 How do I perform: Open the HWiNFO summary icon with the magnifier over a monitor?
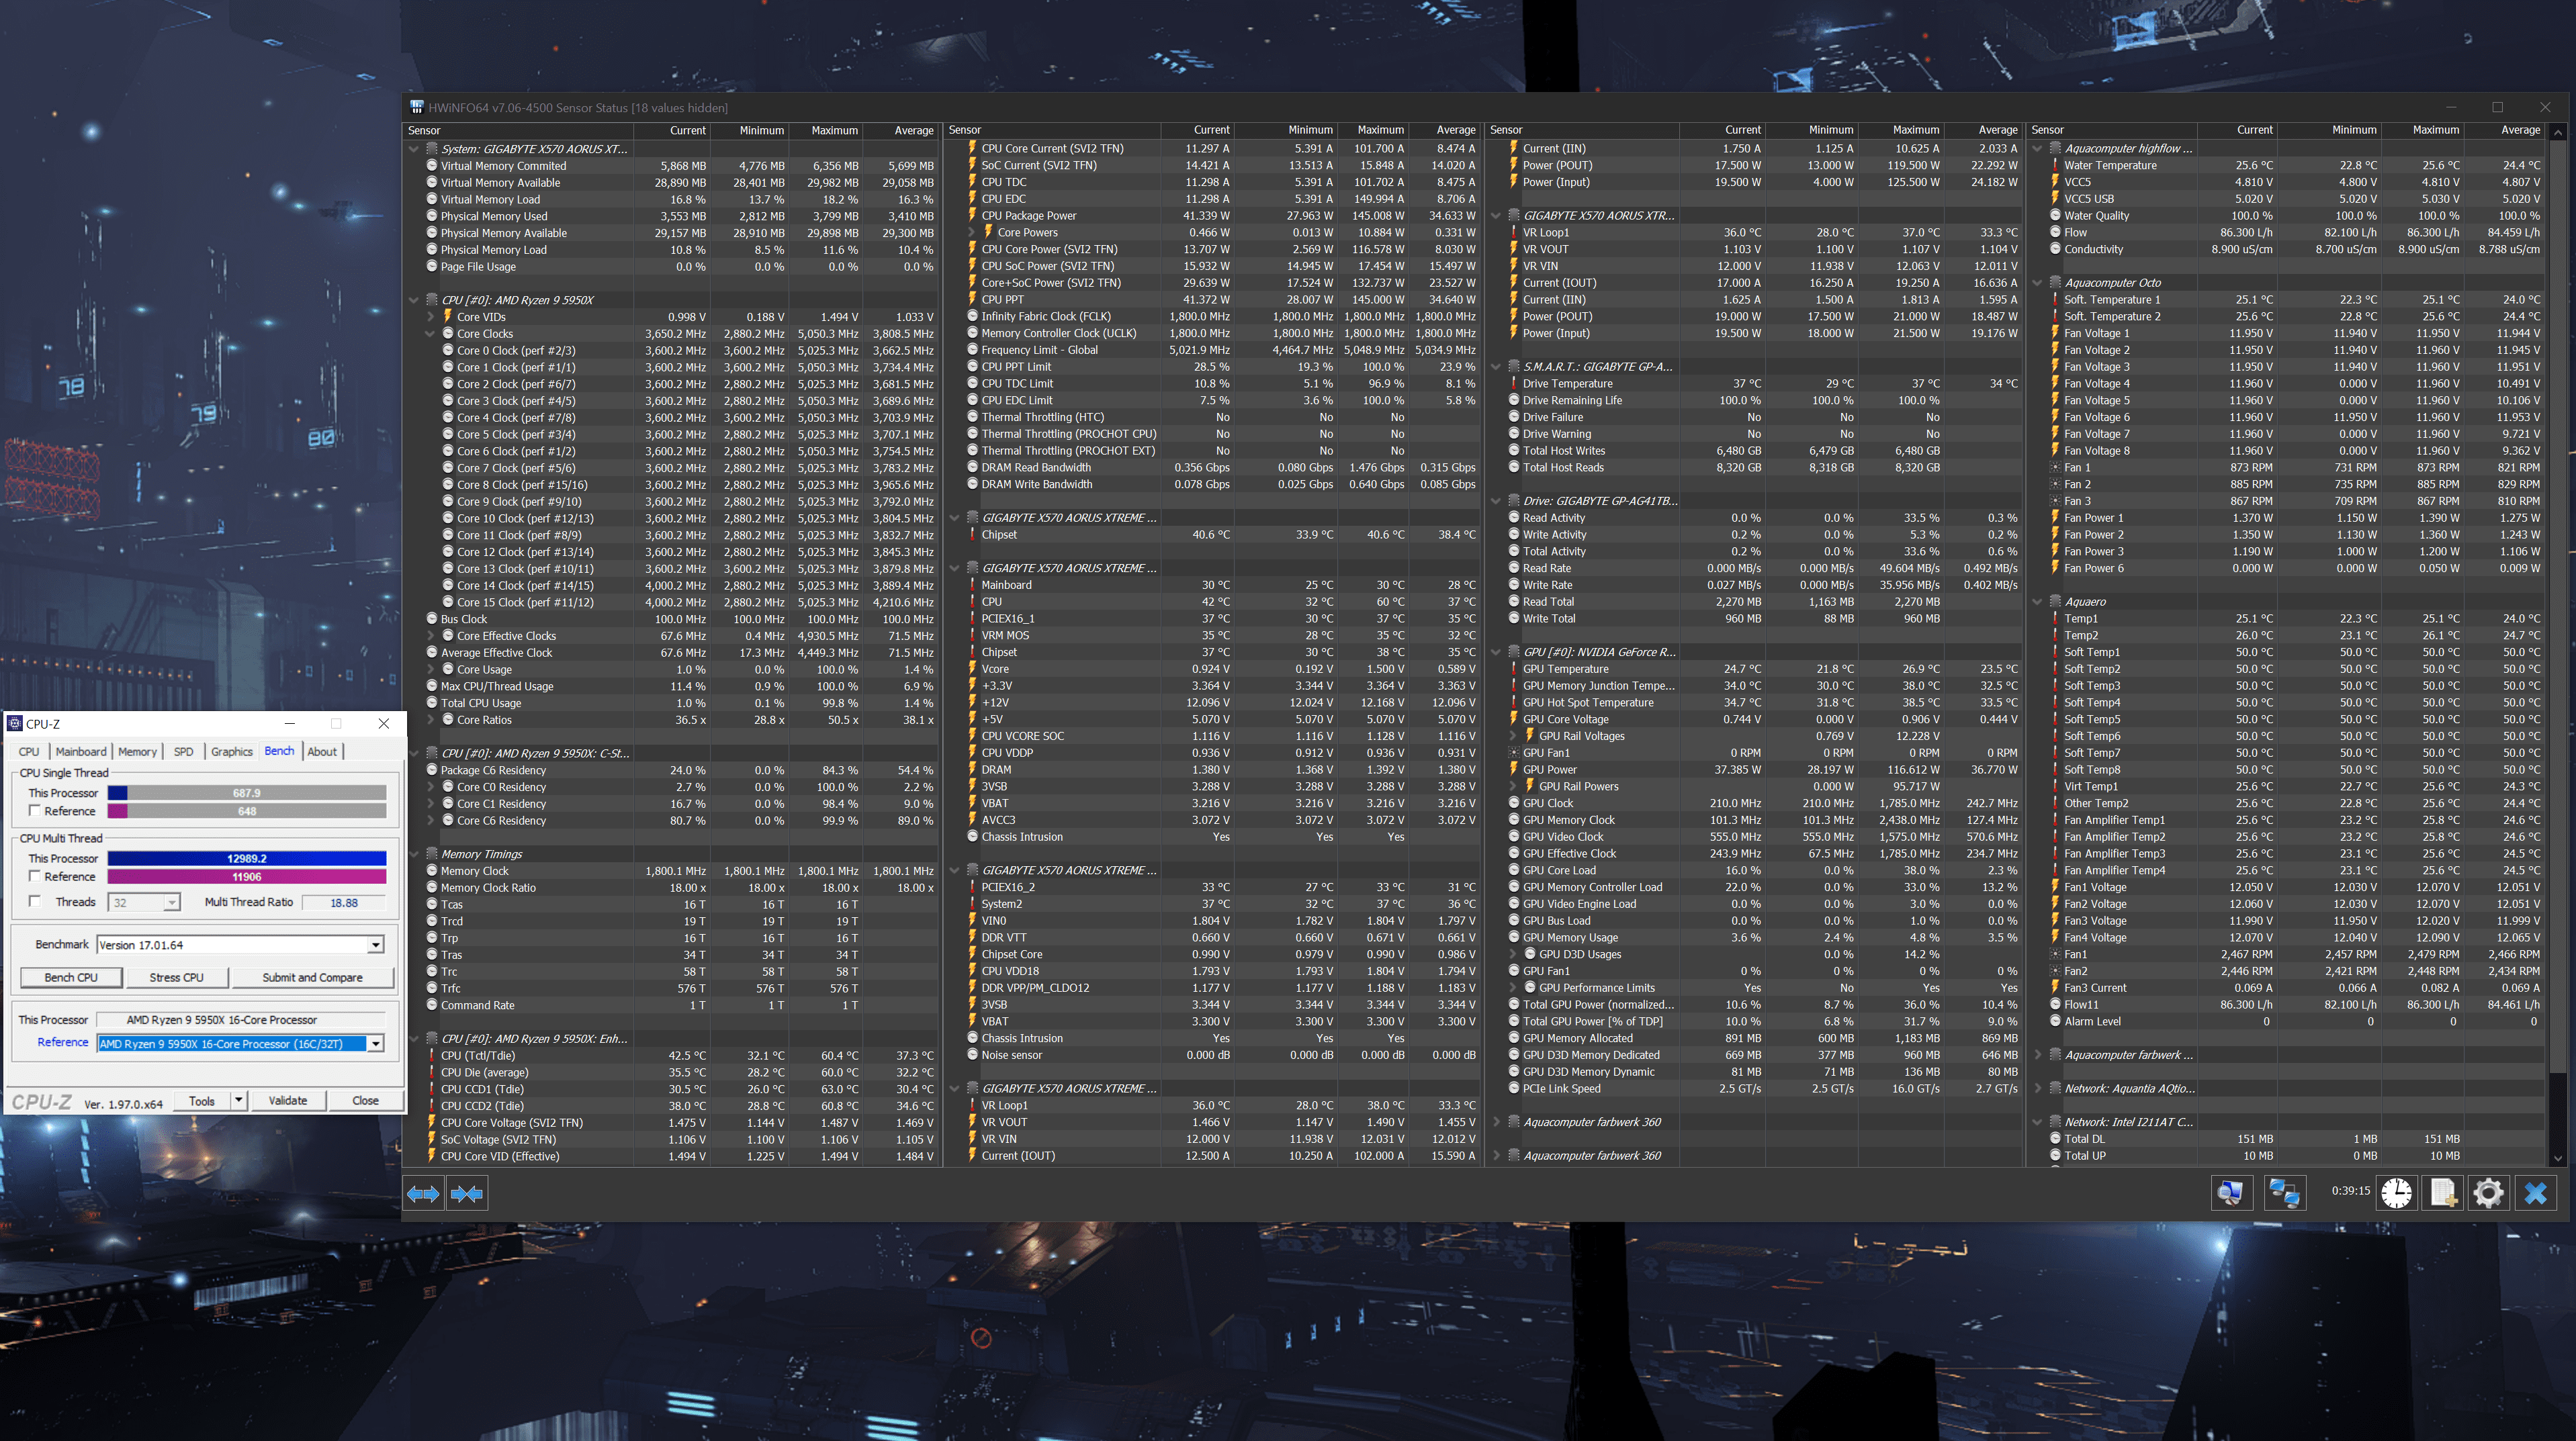coord(2231,1193)
